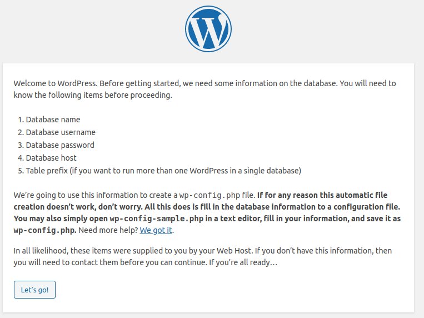Click the "Need more help?" text
The height and width of the screenshot is (318, 424).
pos(108,230)
